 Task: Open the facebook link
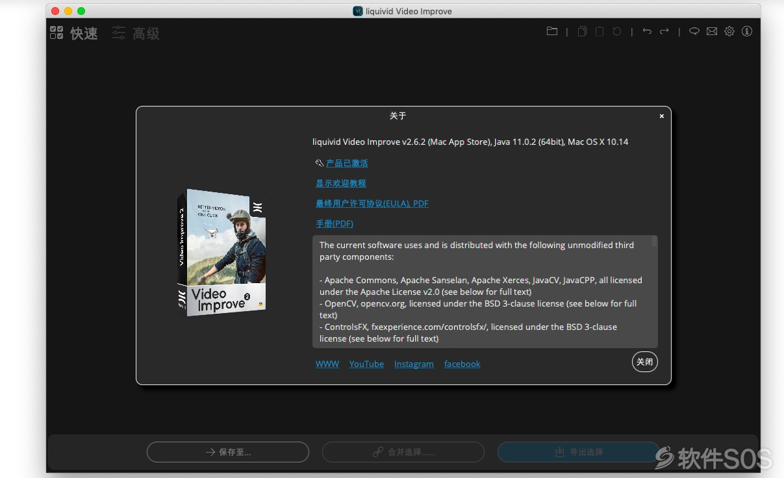coord(462,364)
